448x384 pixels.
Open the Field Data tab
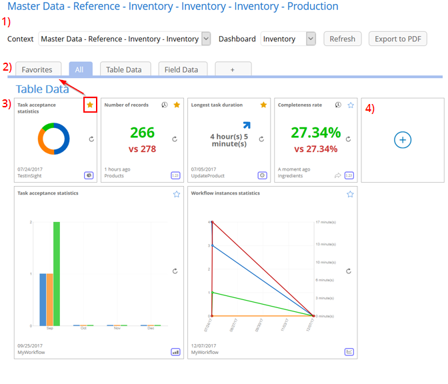pos(181,69)
